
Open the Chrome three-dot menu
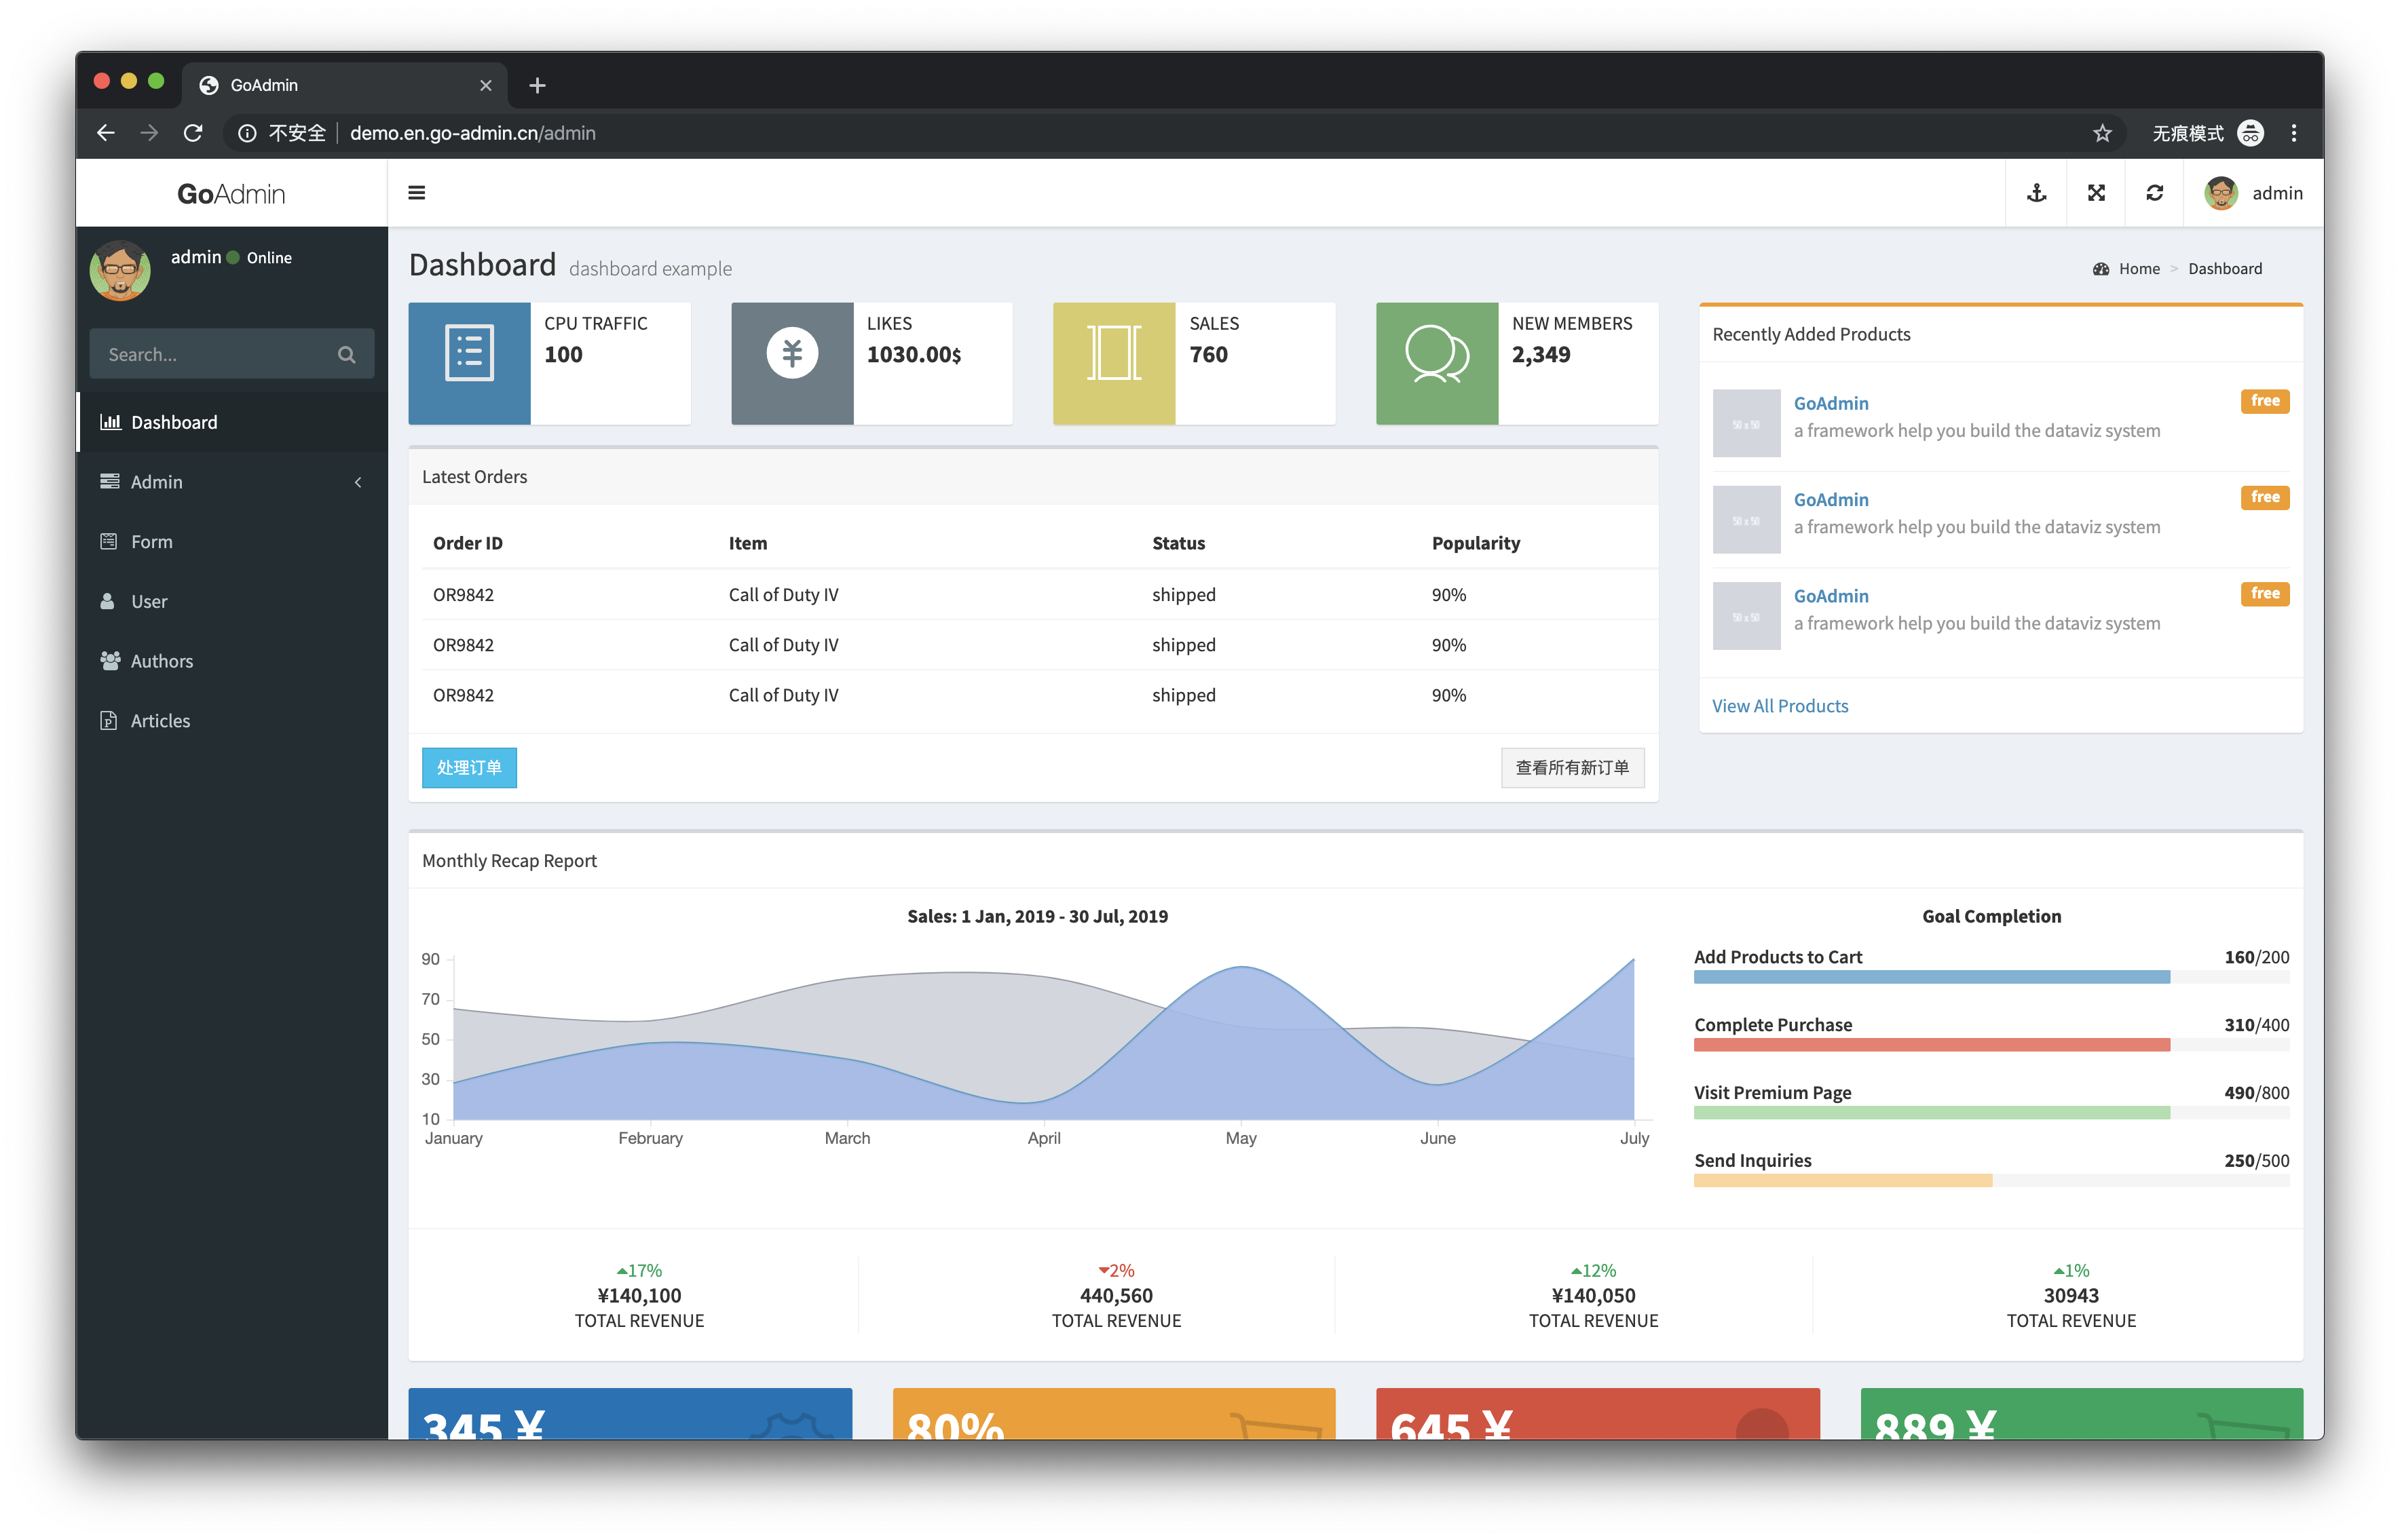click(x=2294, y=133)
